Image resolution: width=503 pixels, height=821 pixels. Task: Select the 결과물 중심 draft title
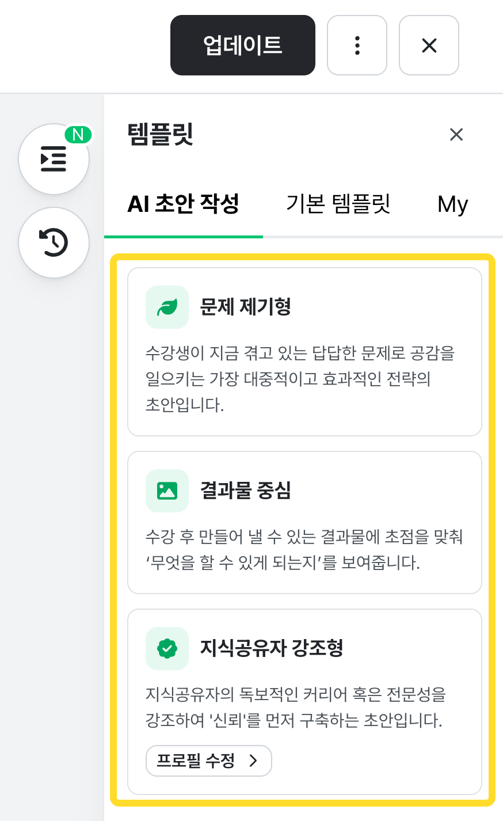click(245, 491)
